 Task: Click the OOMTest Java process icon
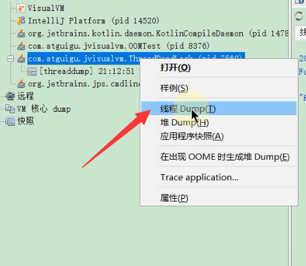tap(21, 46)
